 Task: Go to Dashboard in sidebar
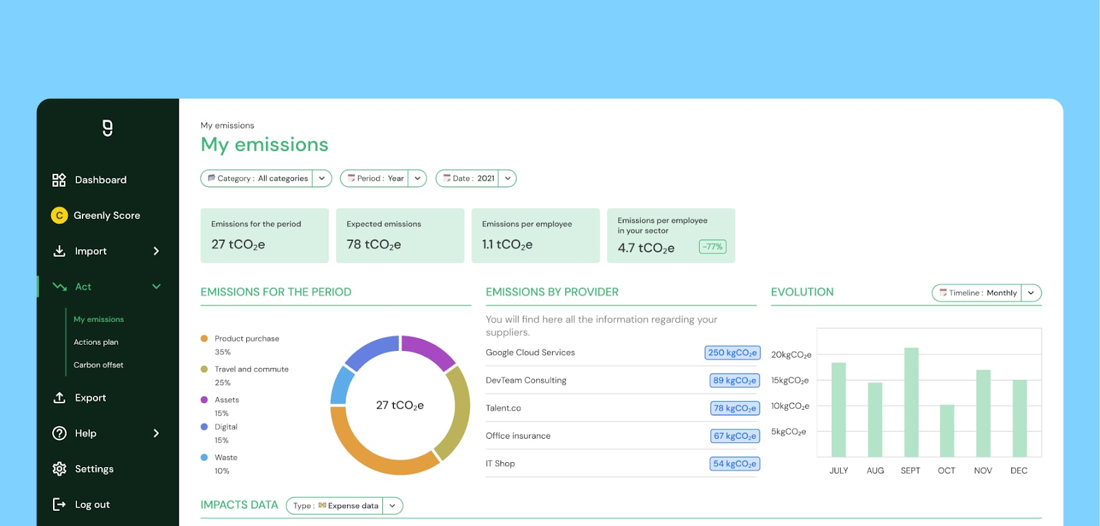point(100,180)
